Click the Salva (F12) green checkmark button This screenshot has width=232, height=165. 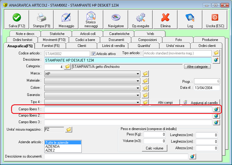(16, 19)
